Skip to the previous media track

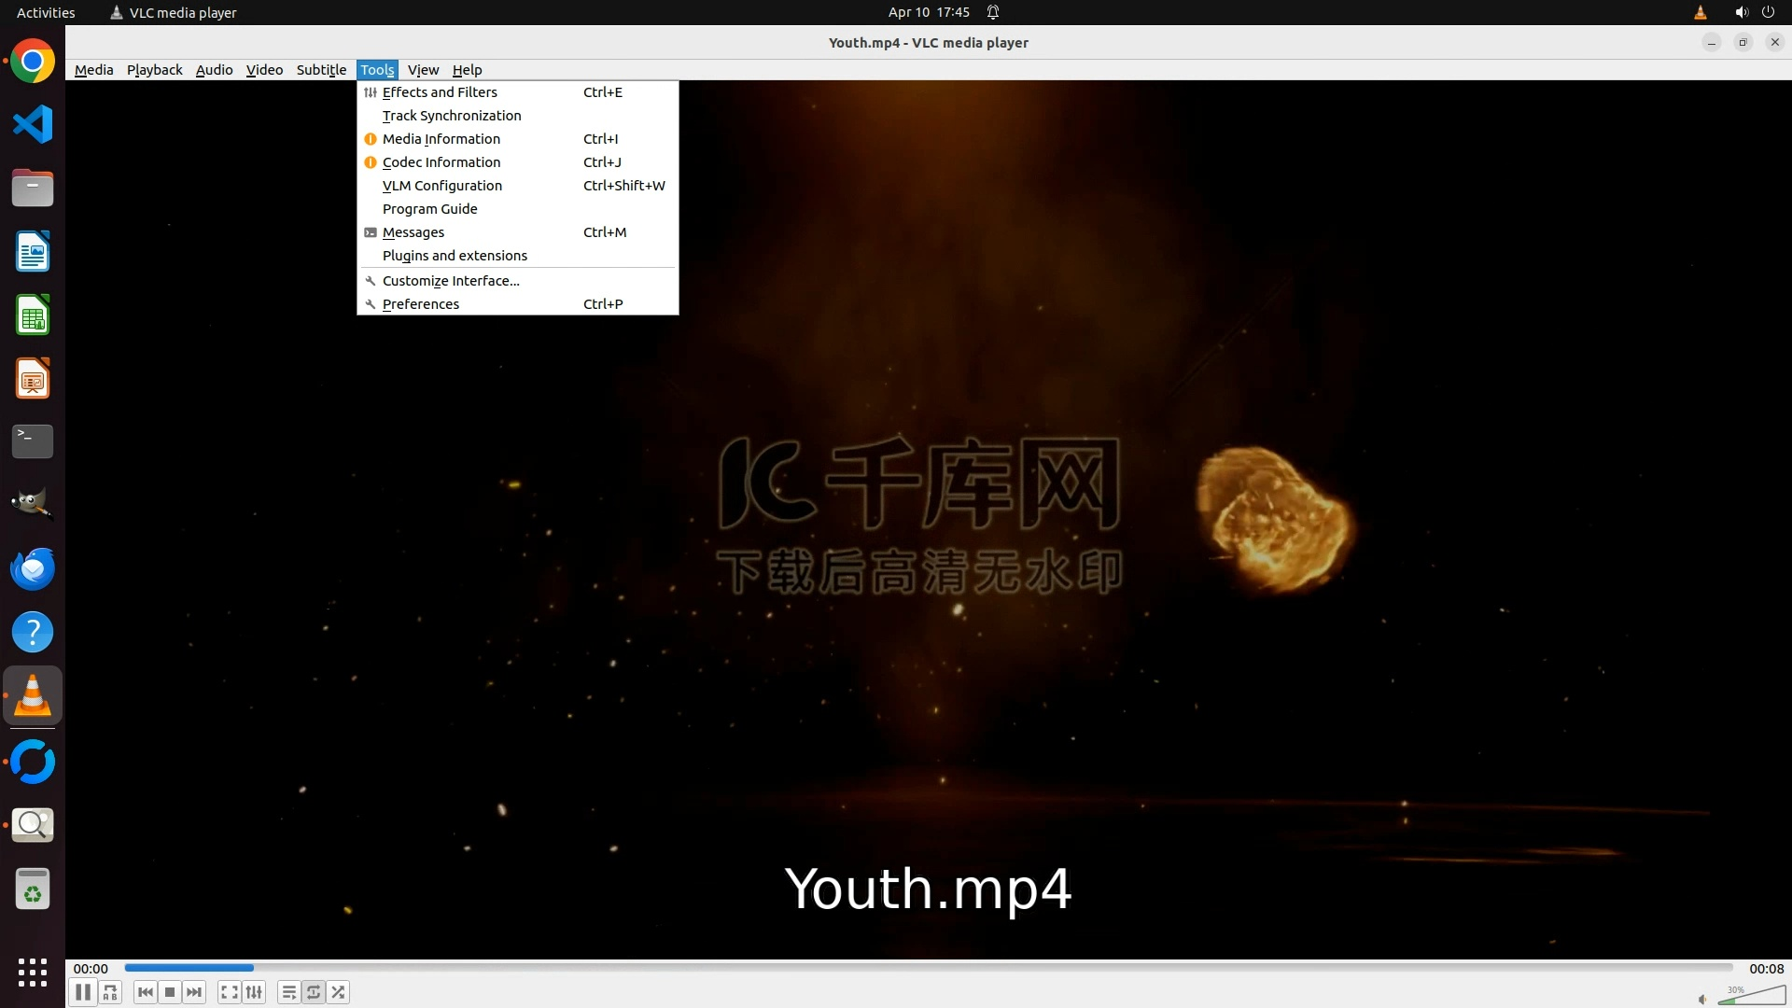point(145,992)
